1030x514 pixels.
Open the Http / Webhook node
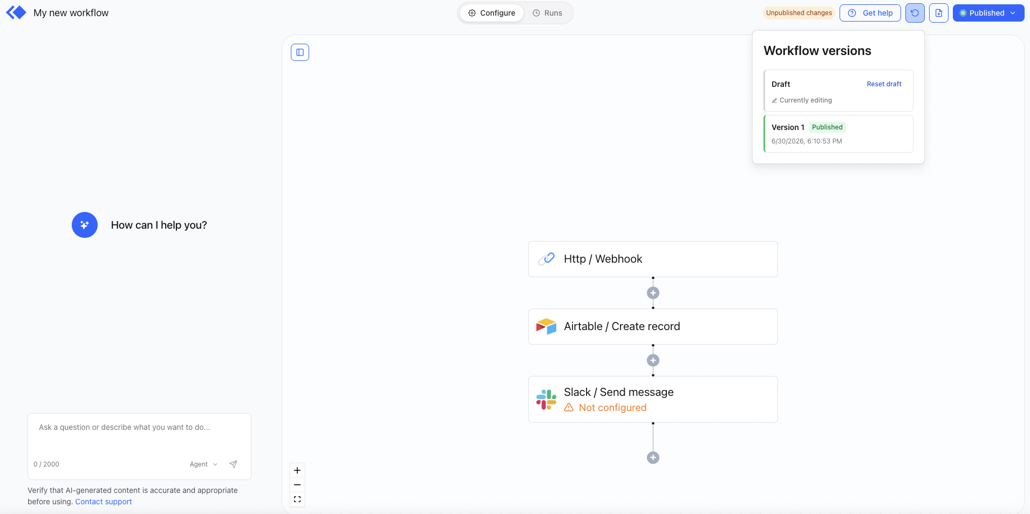pyautogui.click(x=653, y=259)
